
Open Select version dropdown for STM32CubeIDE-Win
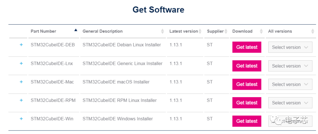pyautogui.click(x=290, y=121)
